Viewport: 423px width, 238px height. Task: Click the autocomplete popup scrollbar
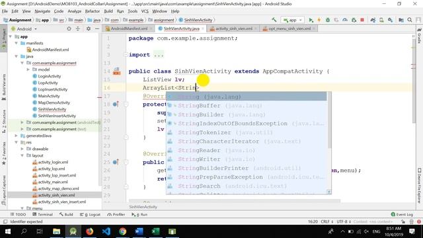pos(329,120)
